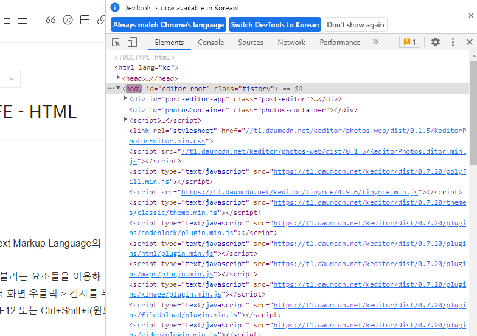Open the ellipsis actions on body row

pyautogui.click(x=111, y=89)
